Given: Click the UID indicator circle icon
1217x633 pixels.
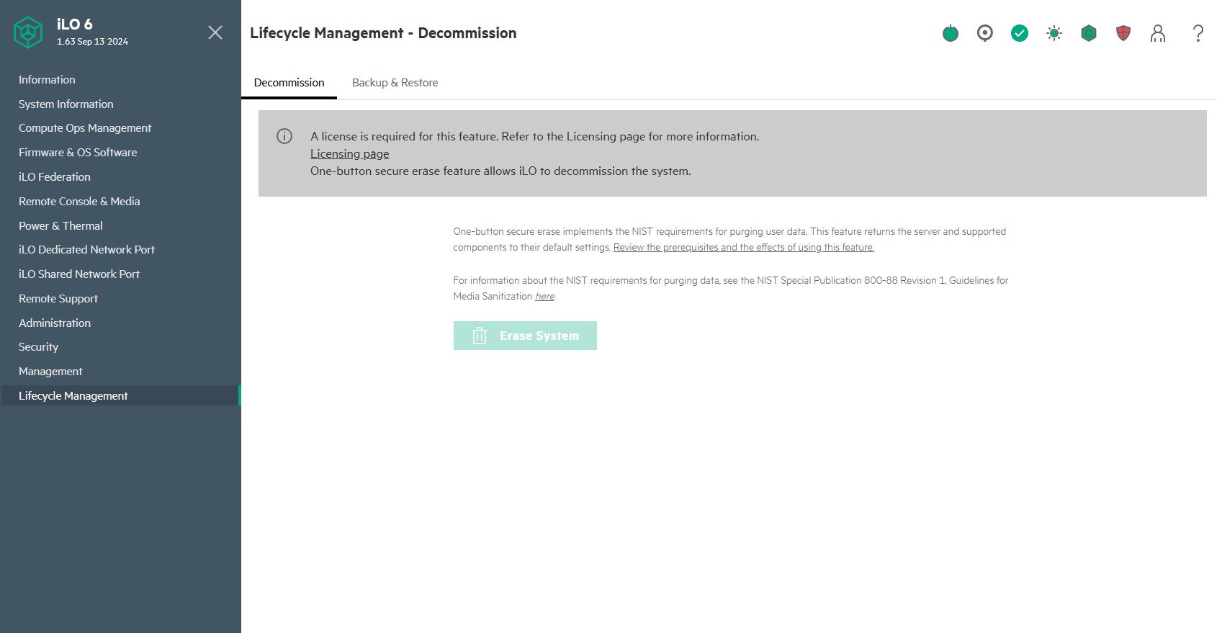Looking at the screenshot, I should pos(985,33).
